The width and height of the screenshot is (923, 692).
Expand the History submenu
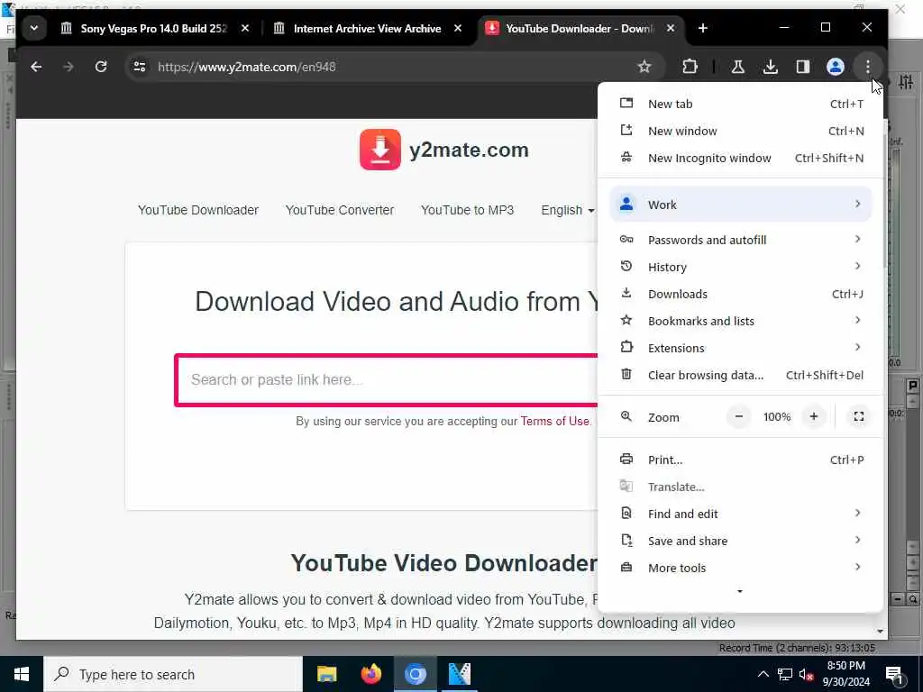pos(741,267)
